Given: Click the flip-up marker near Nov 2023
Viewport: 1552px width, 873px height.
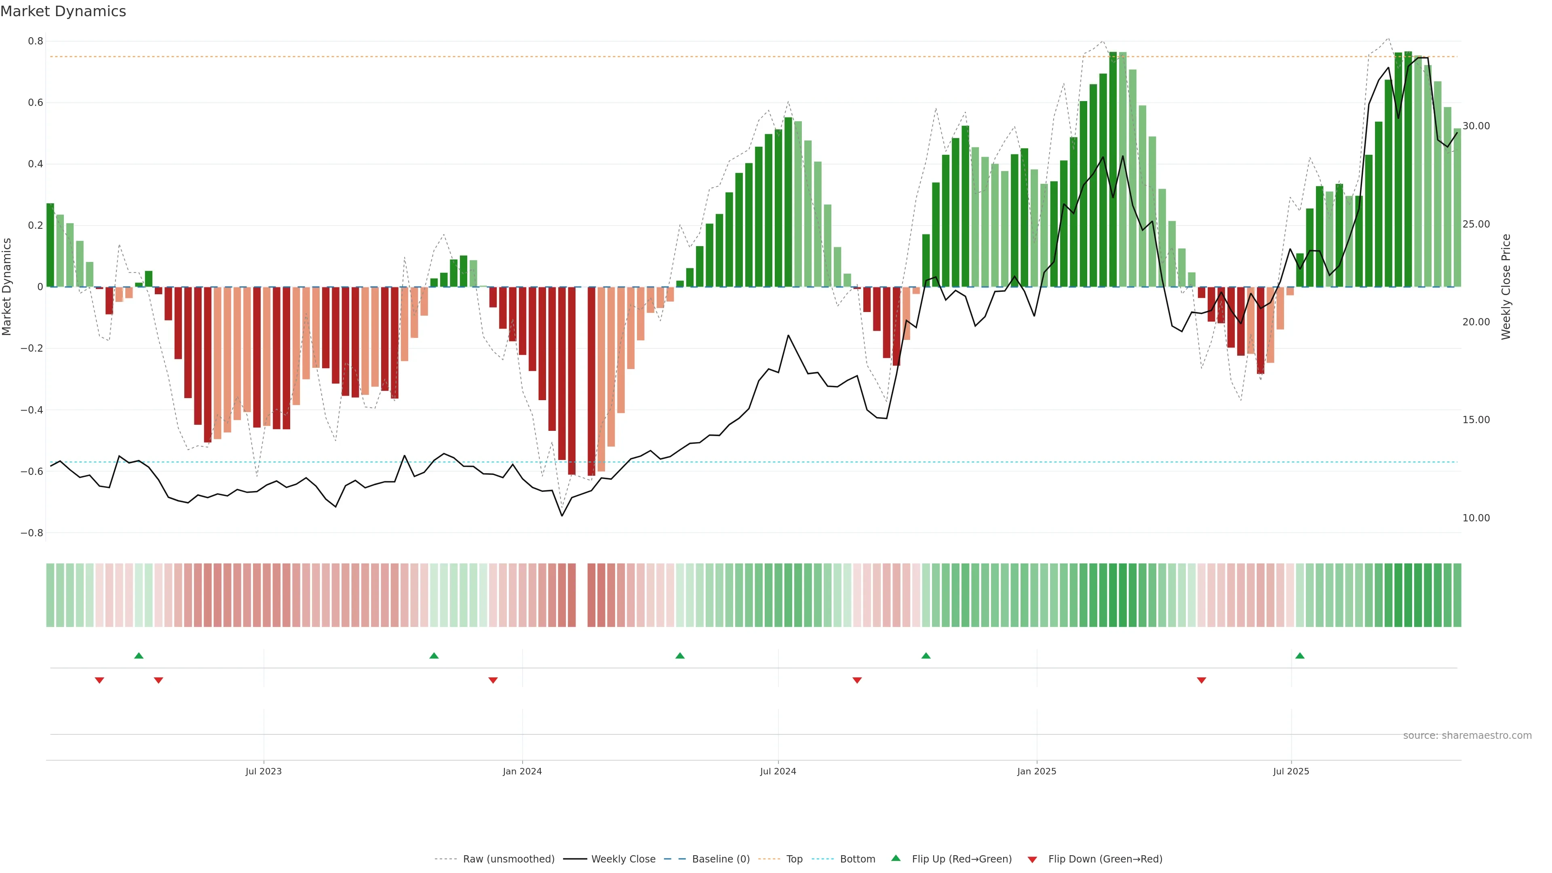Looking at the screenshot, I should (x=434, y=656).
